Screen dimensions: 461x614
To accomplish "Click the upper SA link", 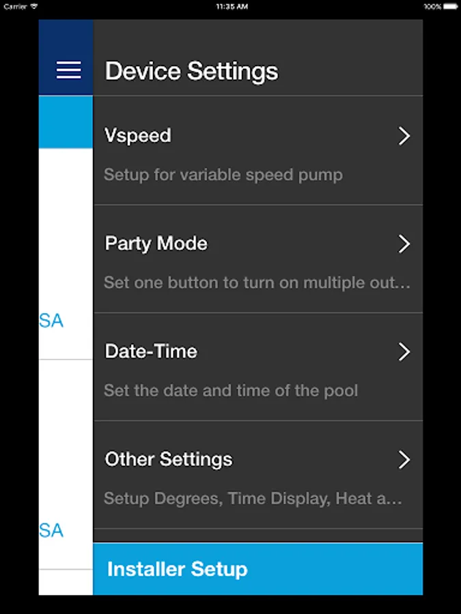I will [51, 321].
